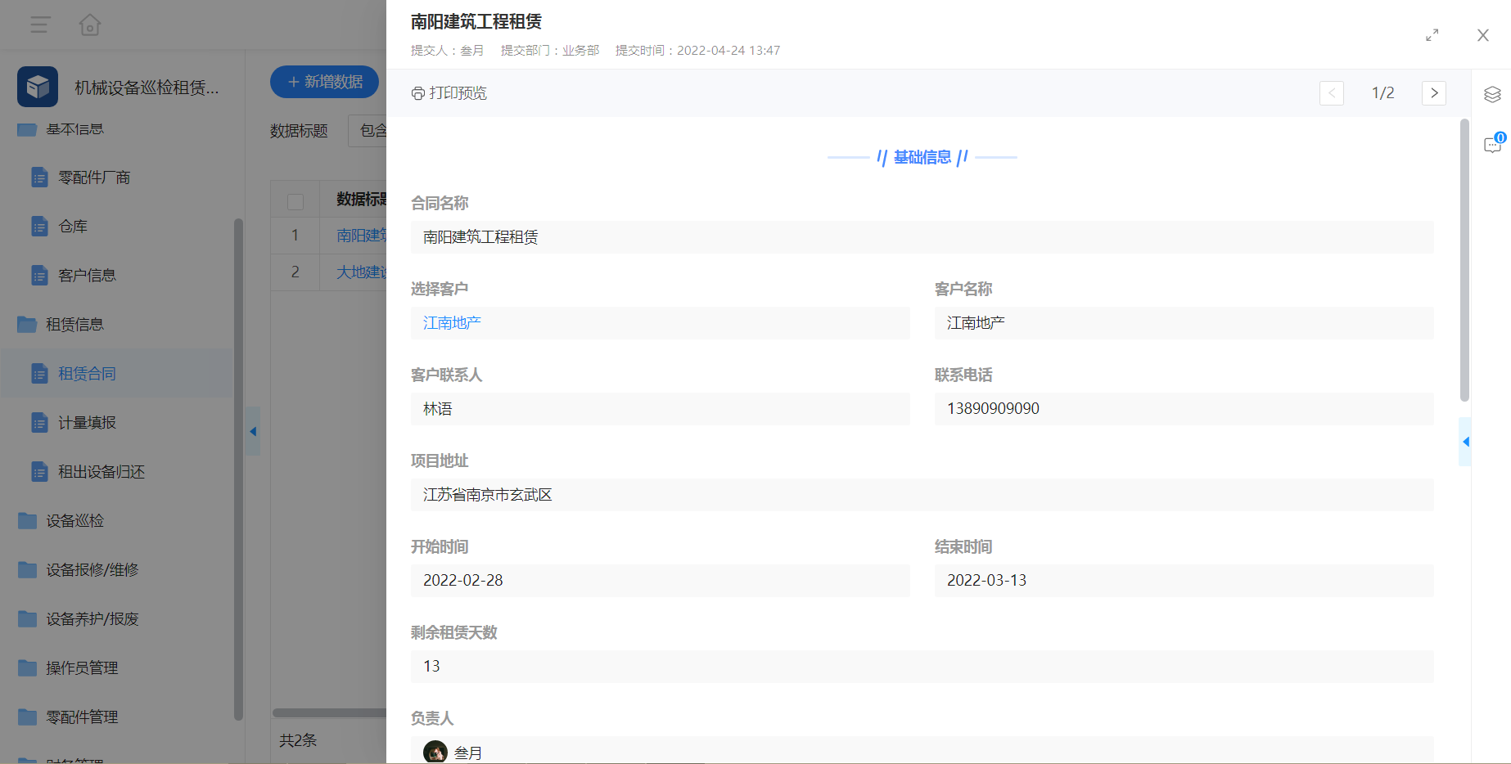
Task: Go to next record arrow
Action: pyautogui.click(x=1434, y=93)
